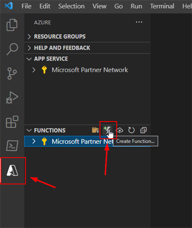Expand Microsoft Partner Network under Functions
Viewport: 192px width, 228px height.
point(34,141)
